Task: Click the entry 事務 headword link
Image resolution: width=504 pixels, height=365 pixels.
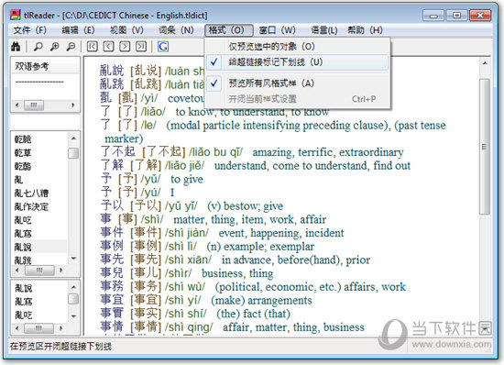Action: [112, 286]
